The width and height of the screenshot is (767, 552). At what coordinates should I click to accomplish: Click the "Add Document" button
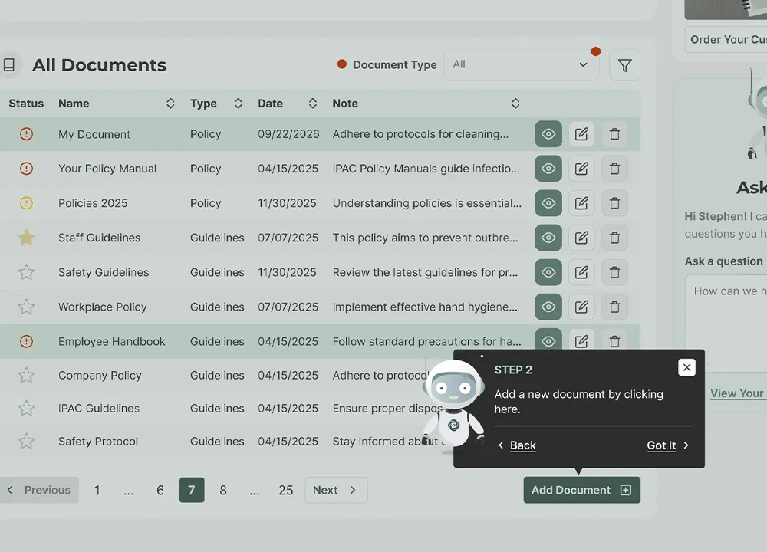[x=581, y=490]
